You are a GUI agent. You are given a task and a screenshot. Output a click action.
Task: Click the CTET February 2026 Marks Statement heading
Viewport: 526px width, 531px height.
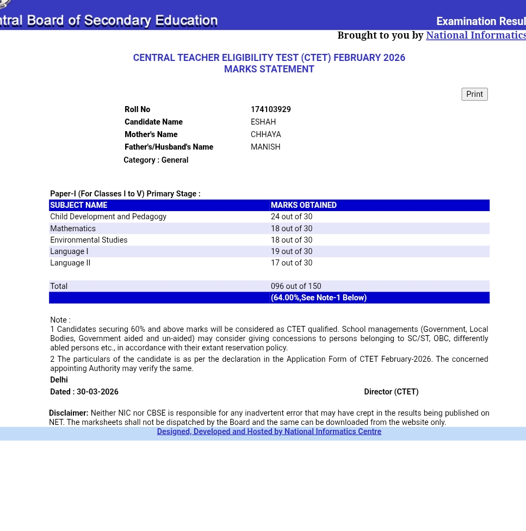coord(269,63)
